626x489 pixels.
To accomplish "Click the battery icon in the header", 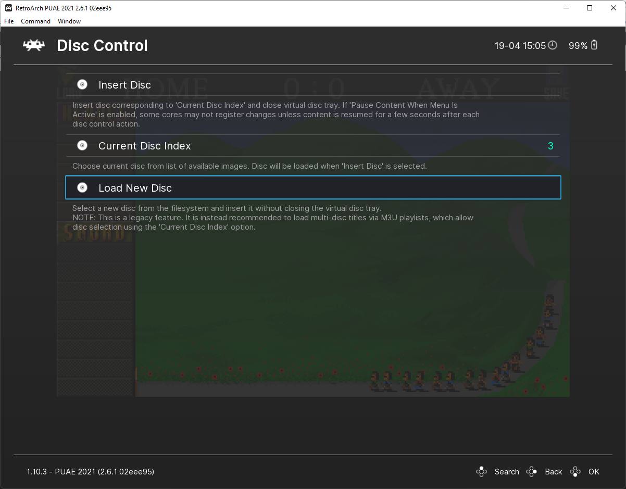I will (x=594, y=45).
